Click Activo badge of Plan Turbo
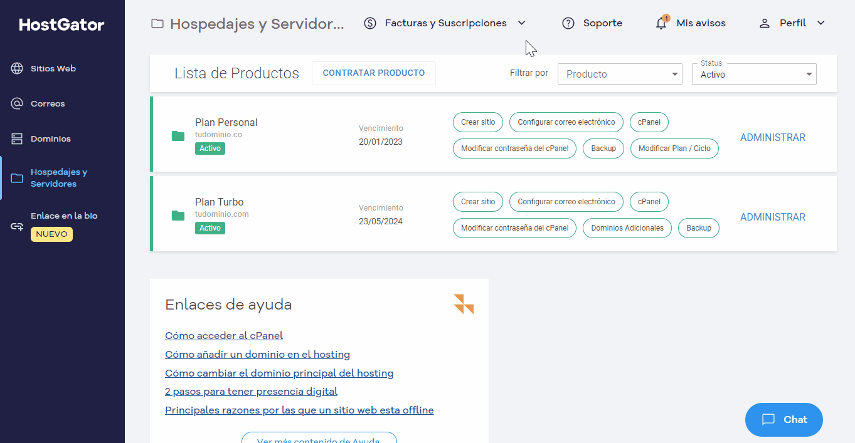Screen dimensions: 855x443 (210, 228)
